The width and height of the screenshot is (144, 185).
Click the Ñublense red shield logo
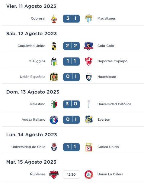54,174
